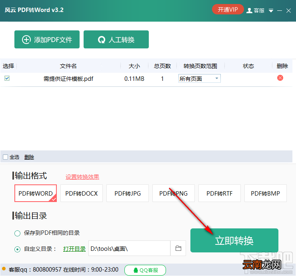Click the 转换页数范围 column header
296x276 pixels.
(x=200, y=66)
